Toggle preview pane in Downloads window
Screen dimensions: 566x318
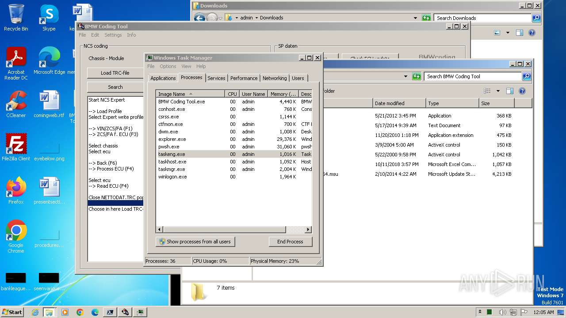point(520,33)
